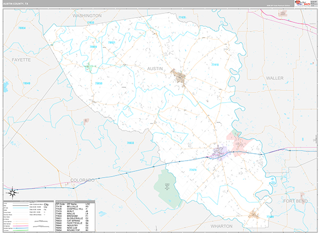
Task: Click the Wallis town marker near ZIP 77485
Action: (x=253, y=214)
